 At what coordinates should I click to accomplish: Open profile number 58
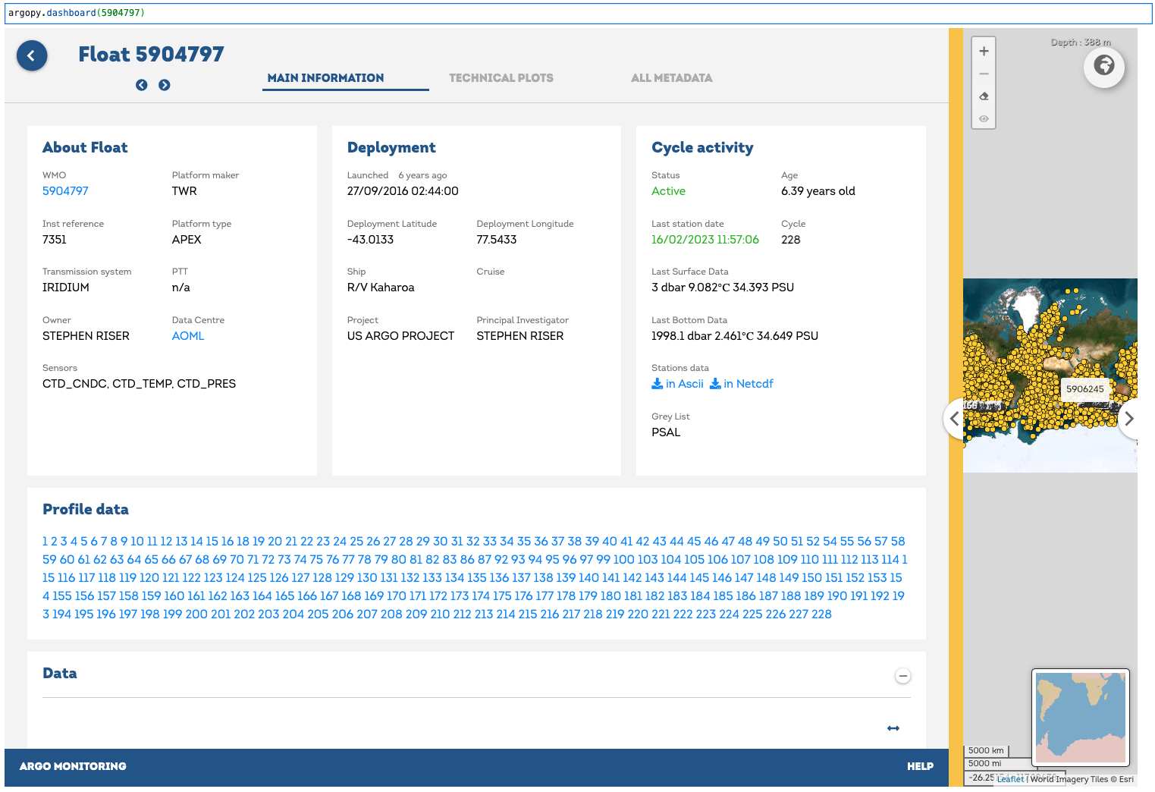898,542
